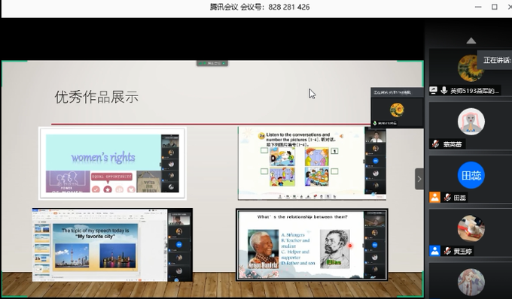512x299 pixels.
Task: Click the 正在讲话 speaking indicator tooltip
Action: click(x=495, y=60)
